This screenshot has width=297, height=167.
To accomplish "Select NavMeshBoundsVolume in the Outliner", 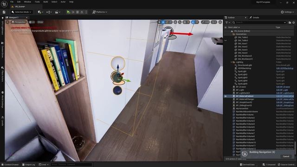I will coord(247,112).
